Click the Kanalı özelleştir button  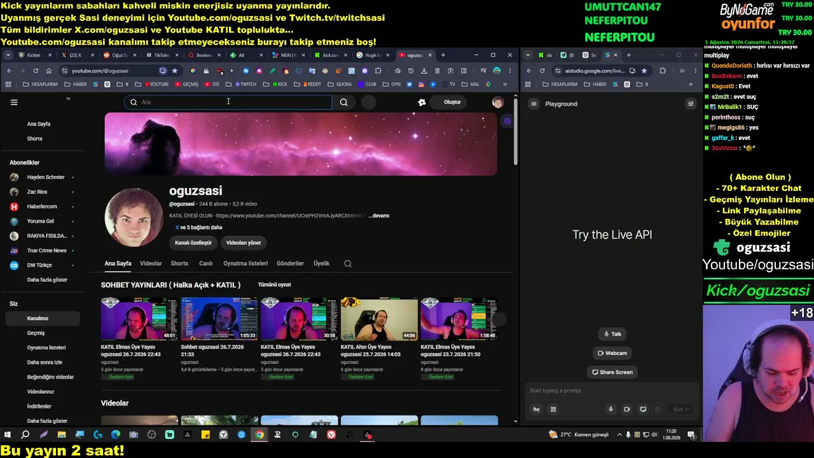(x=193, y=242)
